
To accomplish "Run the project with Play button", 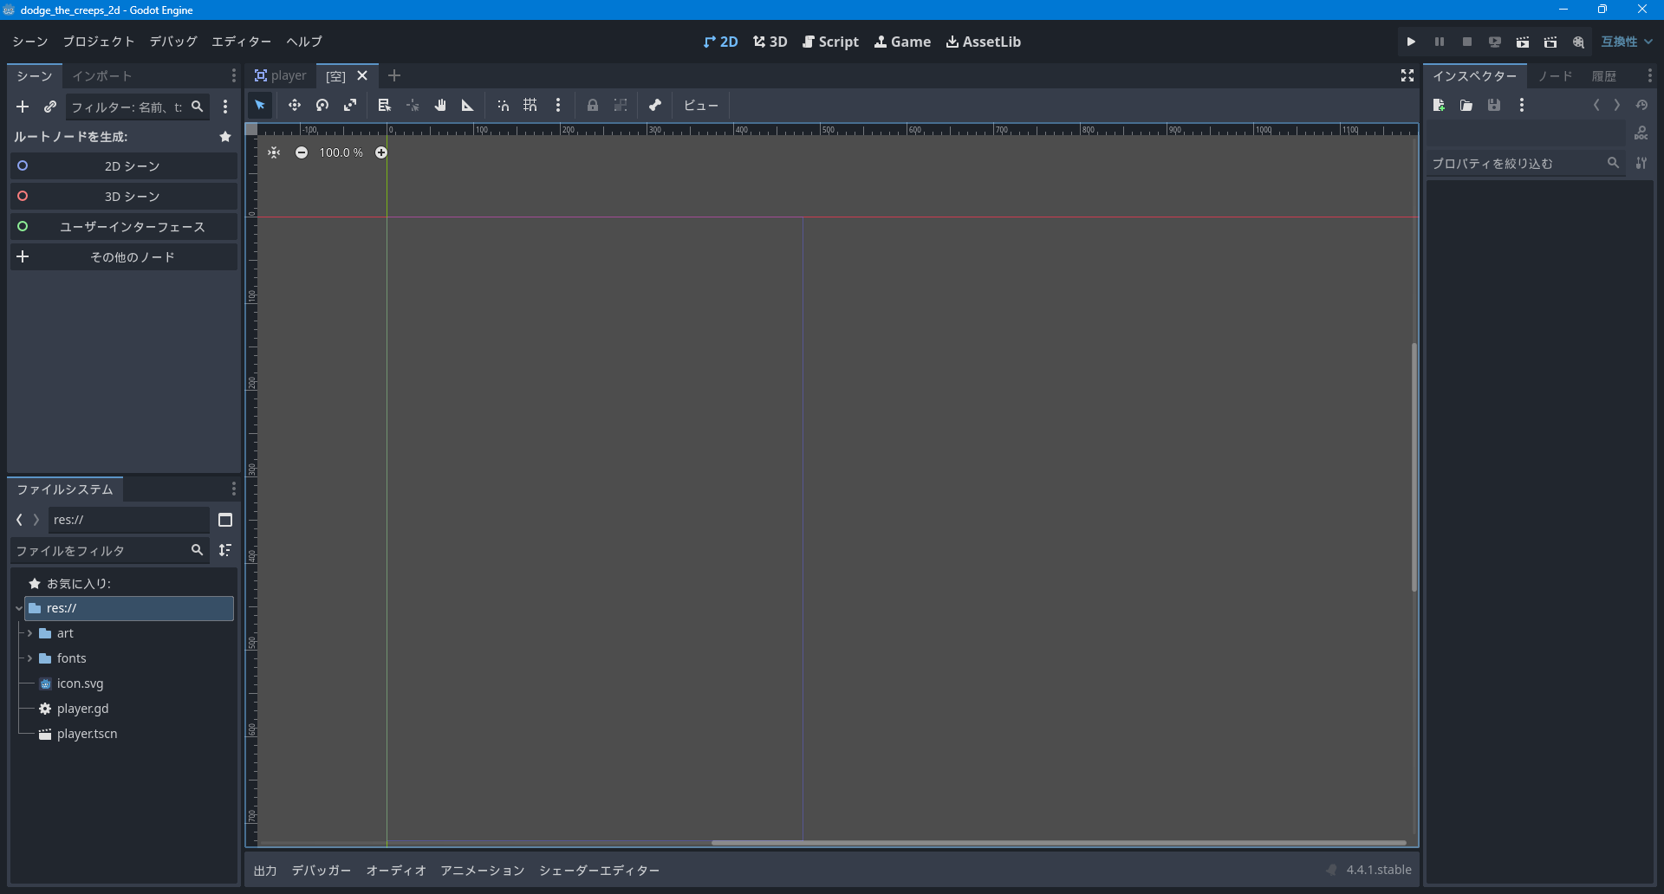I will (1412, 42).
